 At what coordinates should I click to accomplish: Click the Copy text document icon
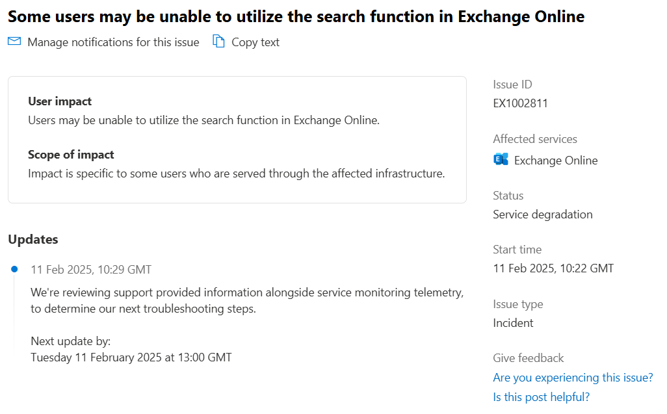(x=218, y=41)
